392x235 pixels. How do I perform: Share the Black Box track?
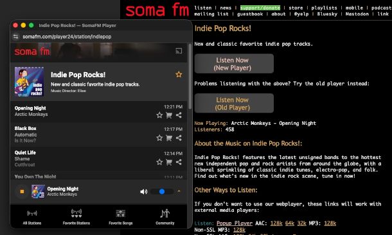(179, 138)
